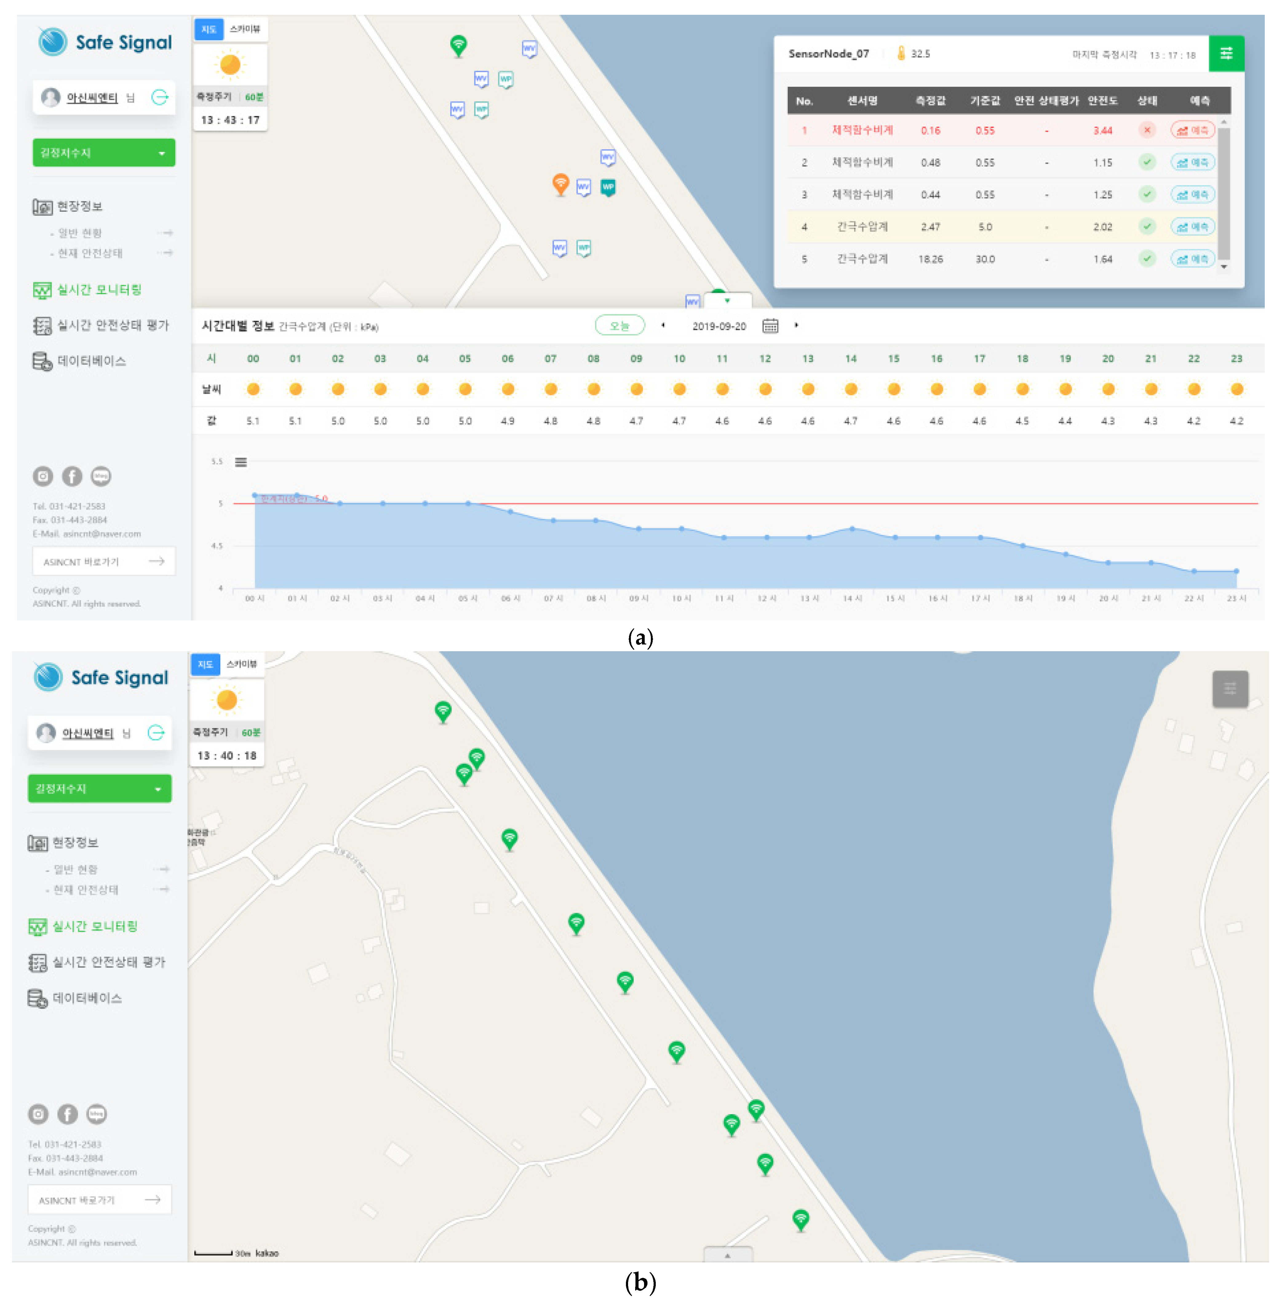Open the calendar date picker icon
The image size is (1286, 1300).
click(x=770, y=326)
